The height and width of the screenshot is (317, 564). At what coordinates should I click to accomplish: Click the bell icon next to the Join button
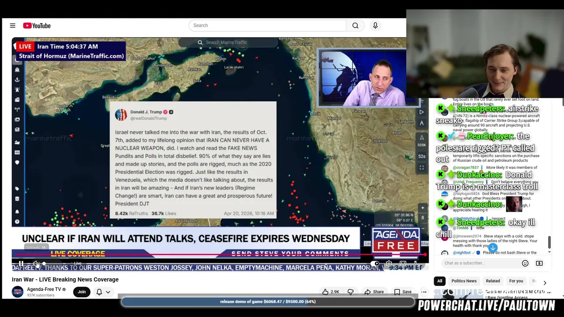point(99,292)
